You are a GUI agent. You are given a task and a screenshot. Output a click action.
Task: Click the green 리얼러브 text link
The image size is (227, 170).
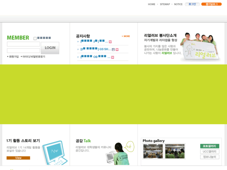pos(167,53)
